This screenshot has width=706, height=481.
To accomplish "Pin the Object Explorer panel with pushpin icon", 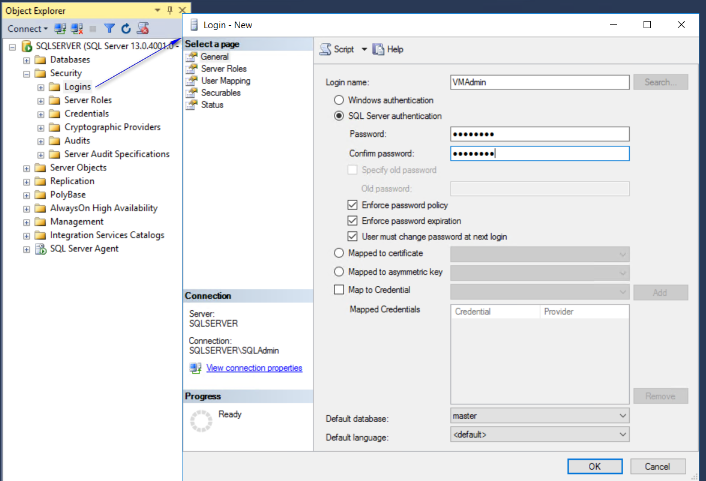I will click(170, 10).
